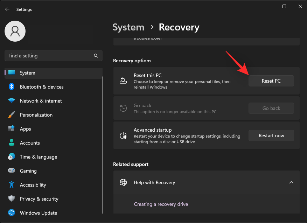Click the Help with Recovery globe icon
The image size is (307, 223).
click(x=123, y=182)
